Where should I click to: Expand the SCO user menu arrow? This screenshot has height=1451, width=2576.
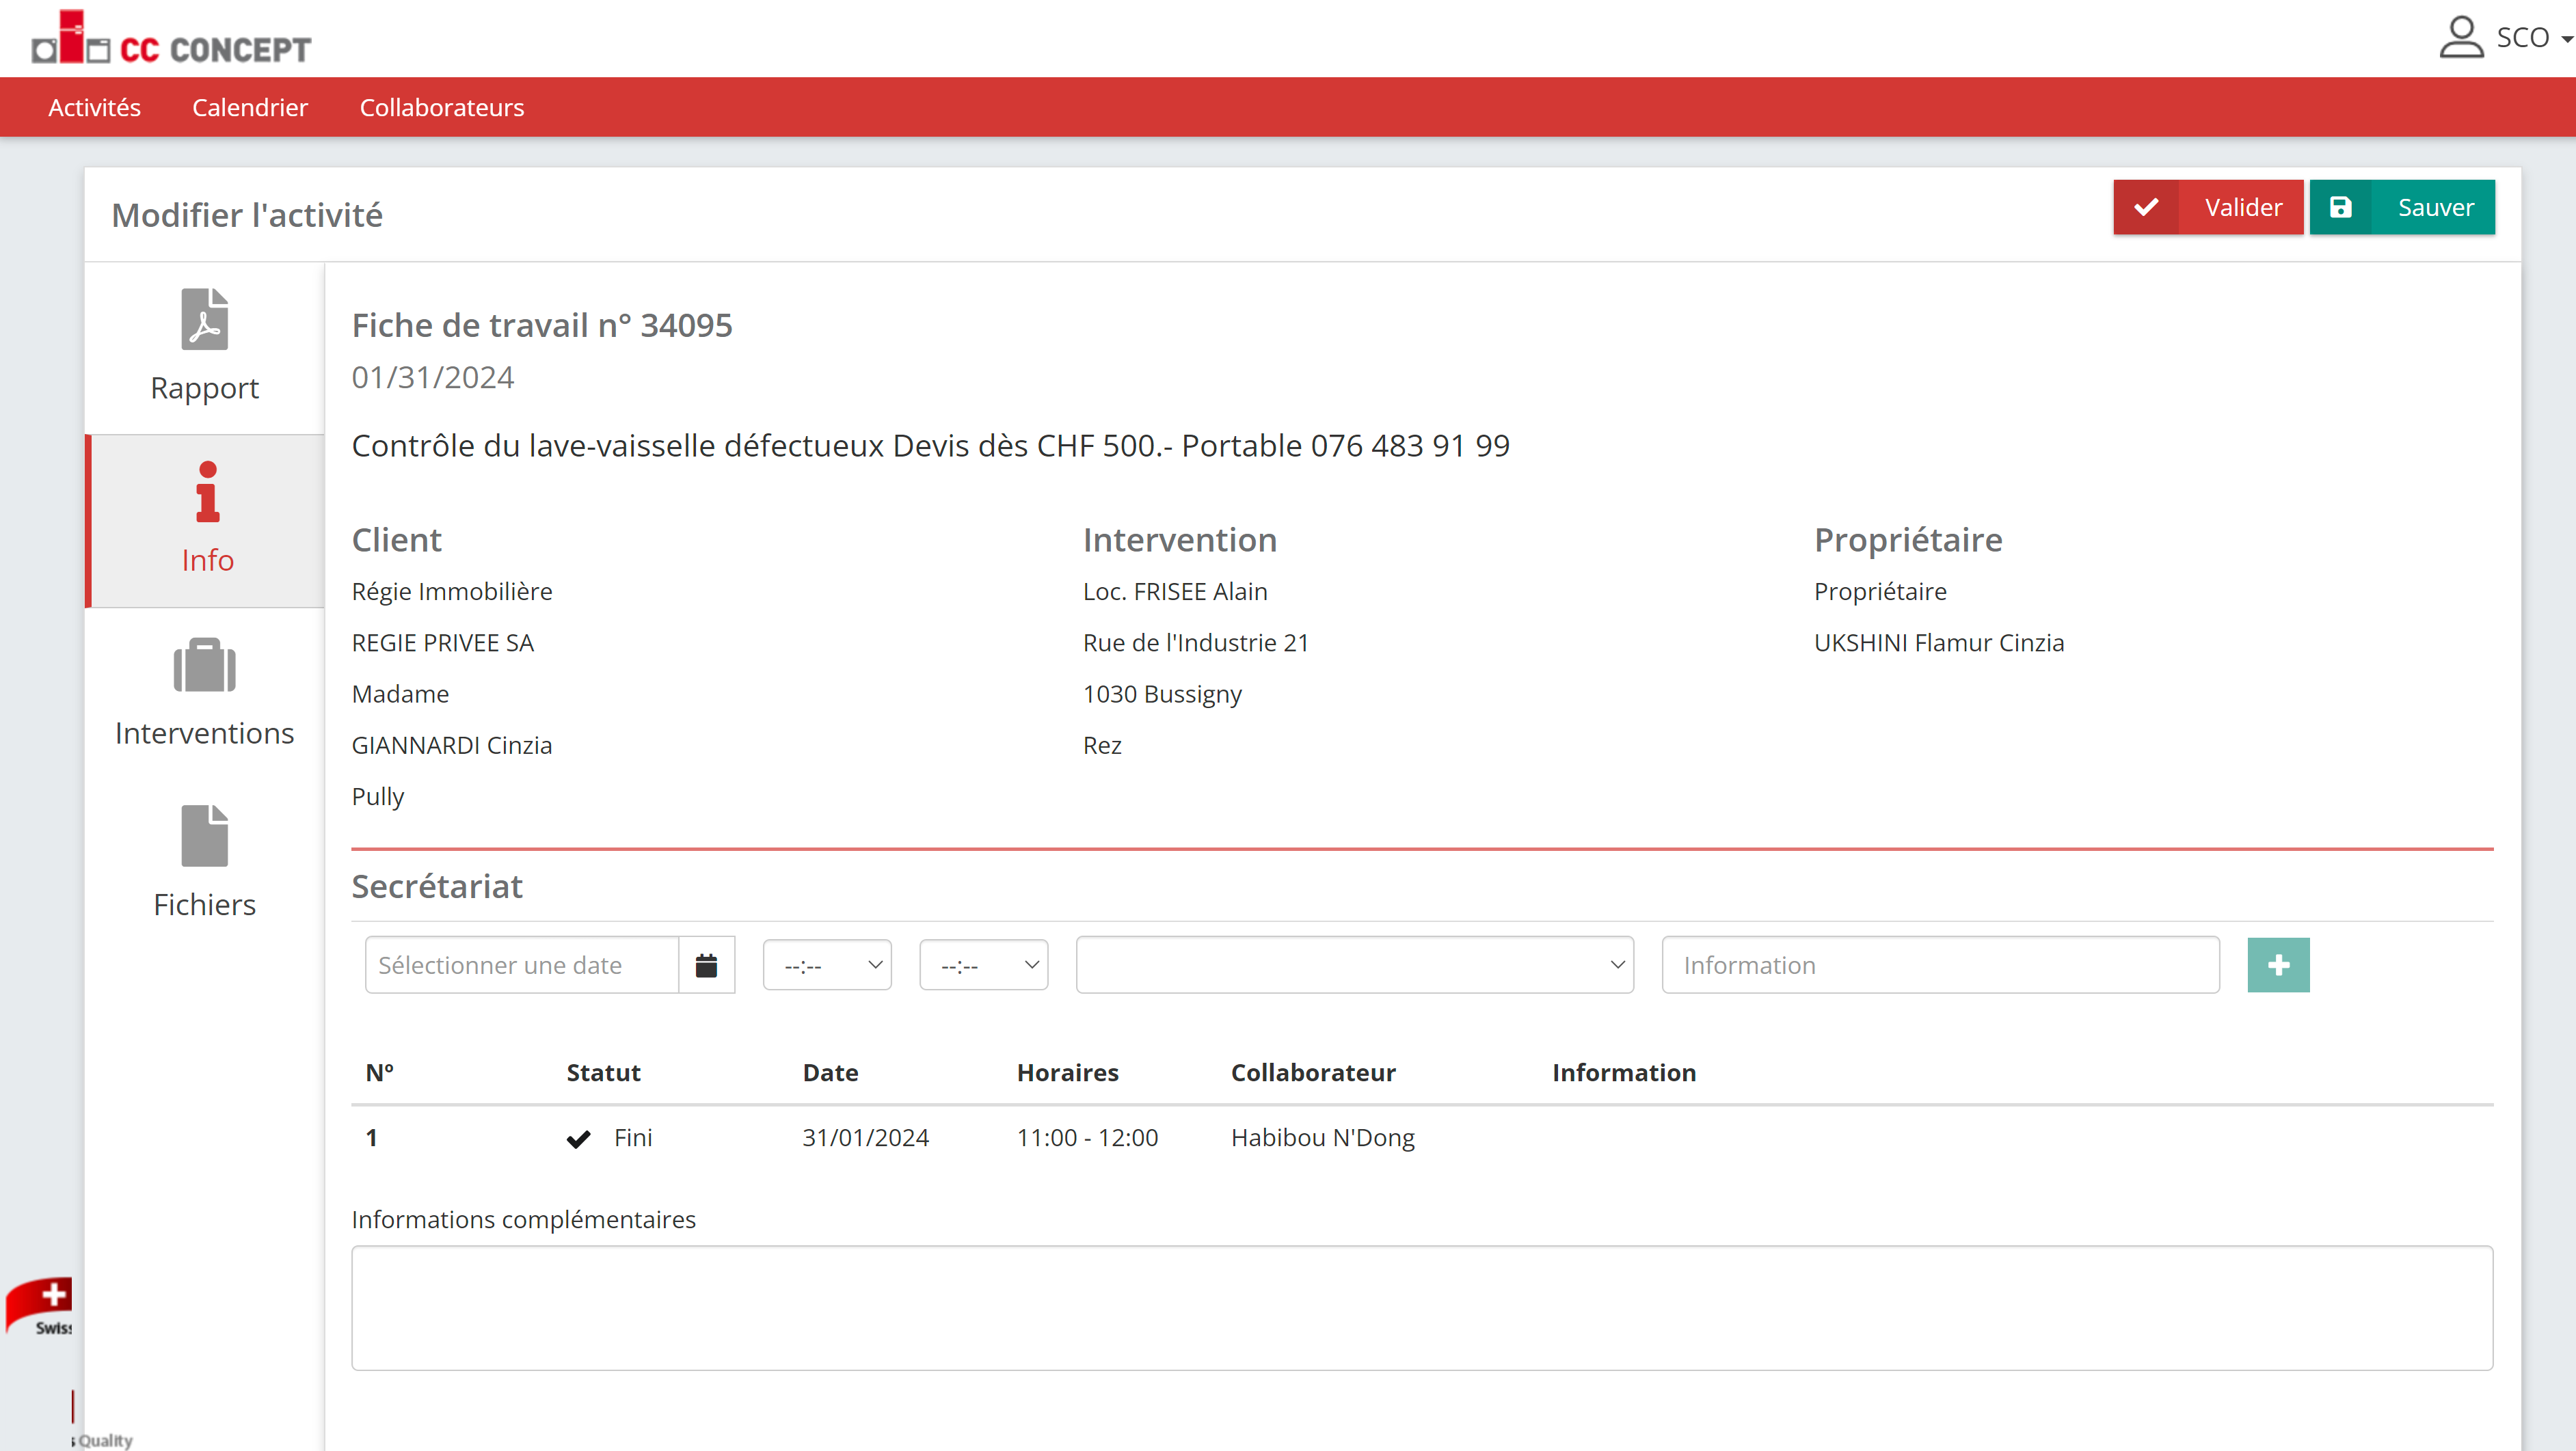(2566, 39)
